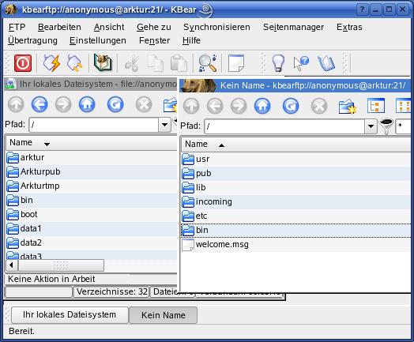This screenshot has height=342, width=414.
Task: Open the Einstellungen menu
Action: point(98,40)
